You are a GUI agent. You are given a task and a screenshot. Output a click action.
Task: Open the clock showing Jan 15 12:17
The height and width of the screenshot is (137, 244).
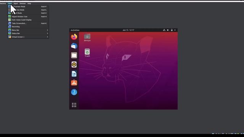click(x=128, y=30)
